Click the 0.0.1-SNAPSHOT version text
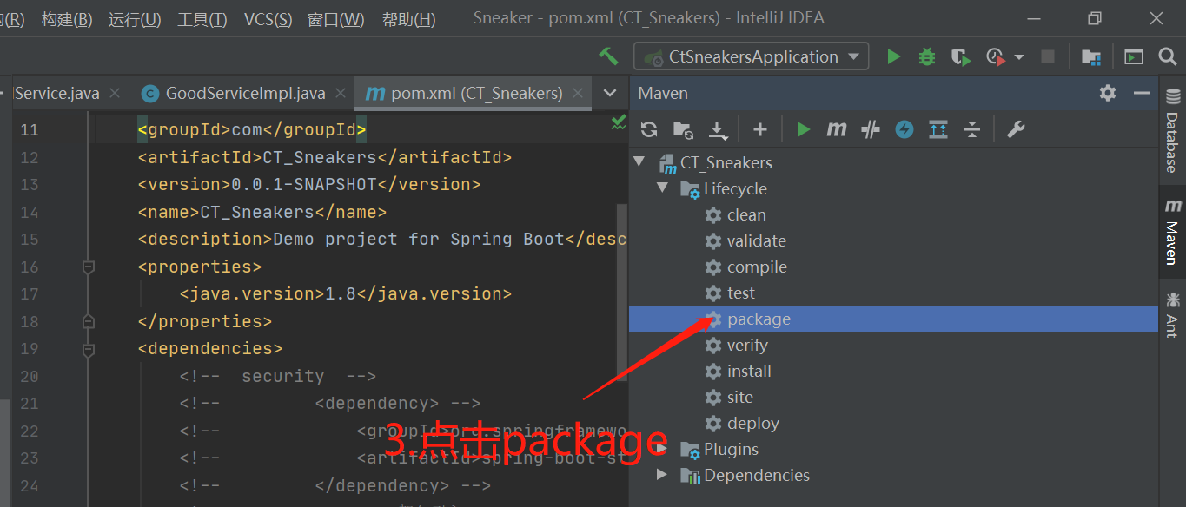Screen dimensions: 1186x507 (304, 185)
